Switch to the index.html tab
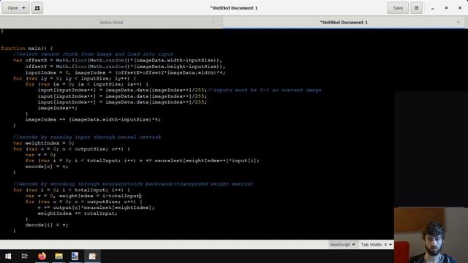This screenshot has width=468, height=263. (111, 23)
